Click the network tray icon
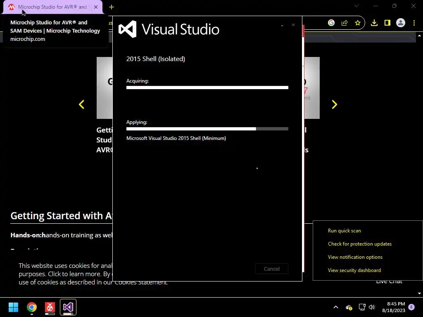The height and width of the screenshot is (317, 423). pos(362,307)
